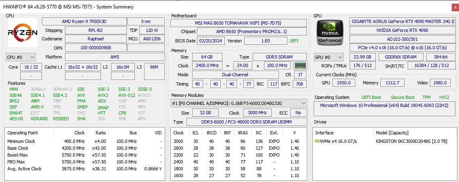Click the 16x32 + 16x32 L1 cache field
Image resolution: width=459 pixels, height=182 pixels.
click(83, 67)
